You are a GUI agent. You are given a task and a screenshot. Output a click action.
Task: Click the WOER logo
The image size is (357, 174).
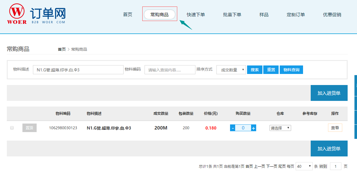click(x=17, y=13)
